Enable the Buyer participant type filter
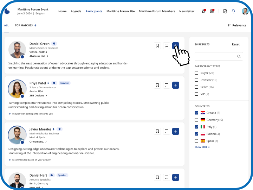The image size is (253, 190). coord(196,73)
